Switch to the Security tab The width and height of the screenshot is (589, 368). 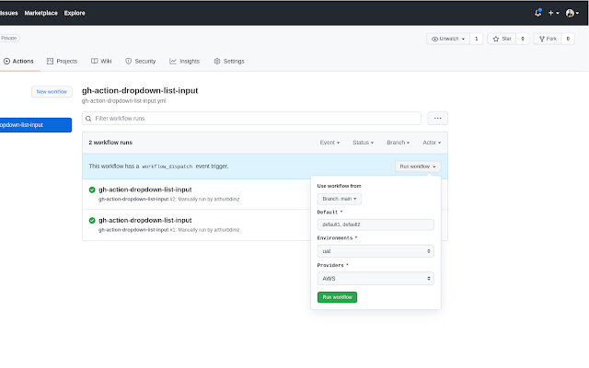141,62
